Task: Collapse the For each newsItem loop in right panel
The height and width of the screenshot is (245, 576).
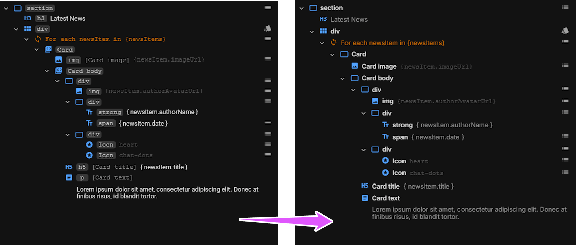Action: pos(322,43)
